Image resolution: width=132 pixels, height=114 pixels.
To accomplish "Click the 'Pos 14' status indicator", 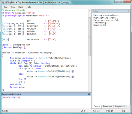I will pos(109,111).
